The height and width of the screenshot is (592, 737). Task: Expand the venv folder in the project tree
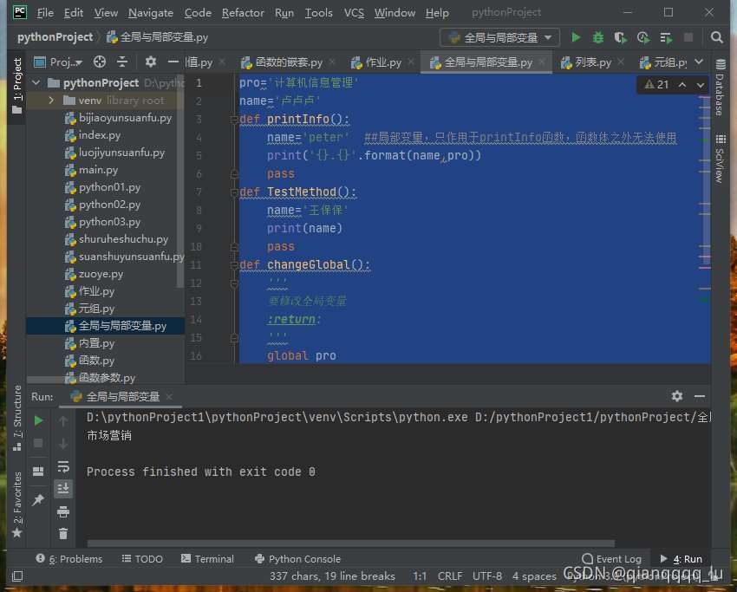tap(51, 101)
